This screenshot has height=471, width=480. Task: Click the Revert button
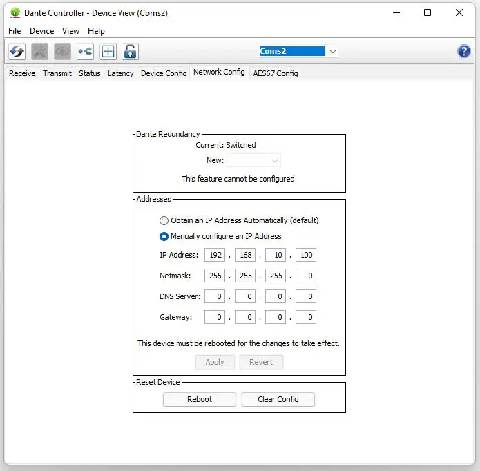(261, 362)
